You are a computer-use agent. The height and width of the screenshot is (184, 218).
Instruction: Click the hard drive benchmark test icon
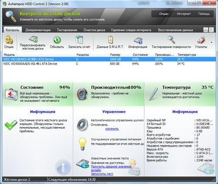[x=82, y=164]
